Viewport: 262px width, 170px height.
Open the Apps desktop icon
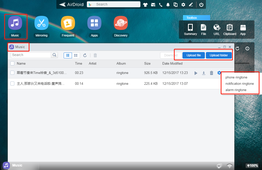pos(94,23)
